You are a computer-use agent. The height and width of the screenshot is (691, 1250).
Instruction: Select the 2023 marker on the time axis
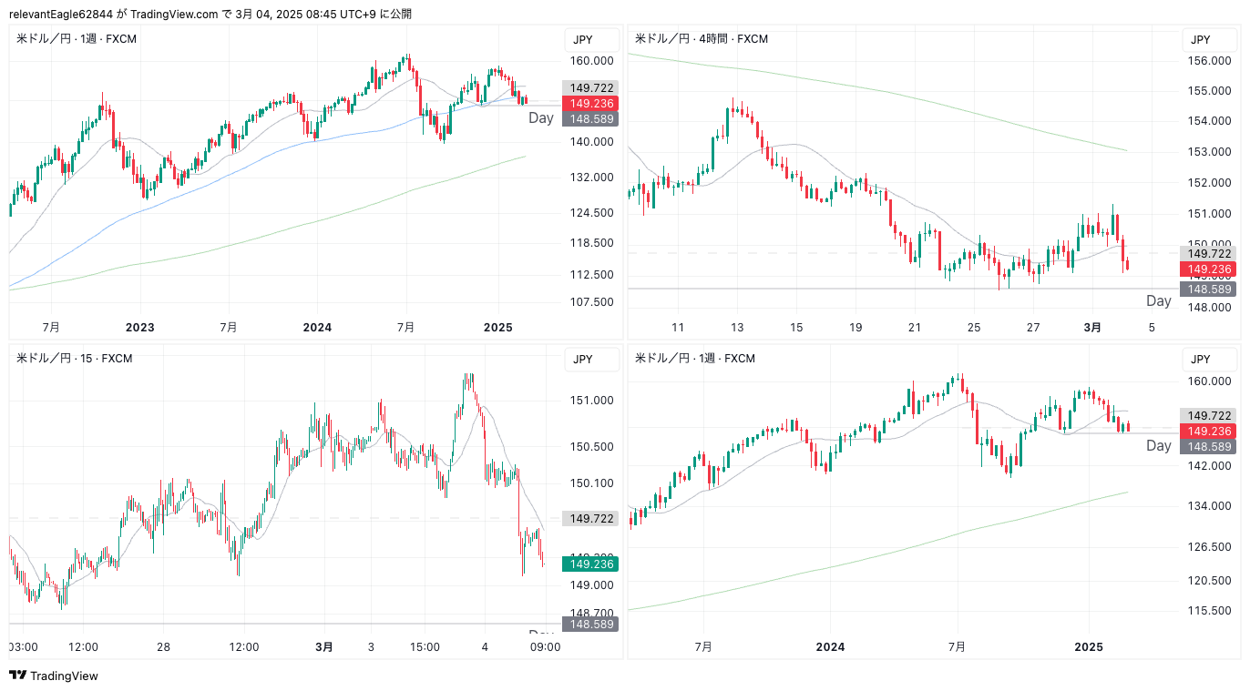[x=139, y=327]
